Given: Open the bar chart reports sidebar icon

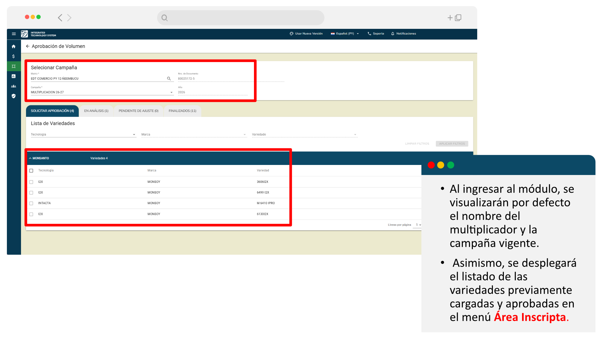Looking at the screenshot, I should (x=13, y=76).
